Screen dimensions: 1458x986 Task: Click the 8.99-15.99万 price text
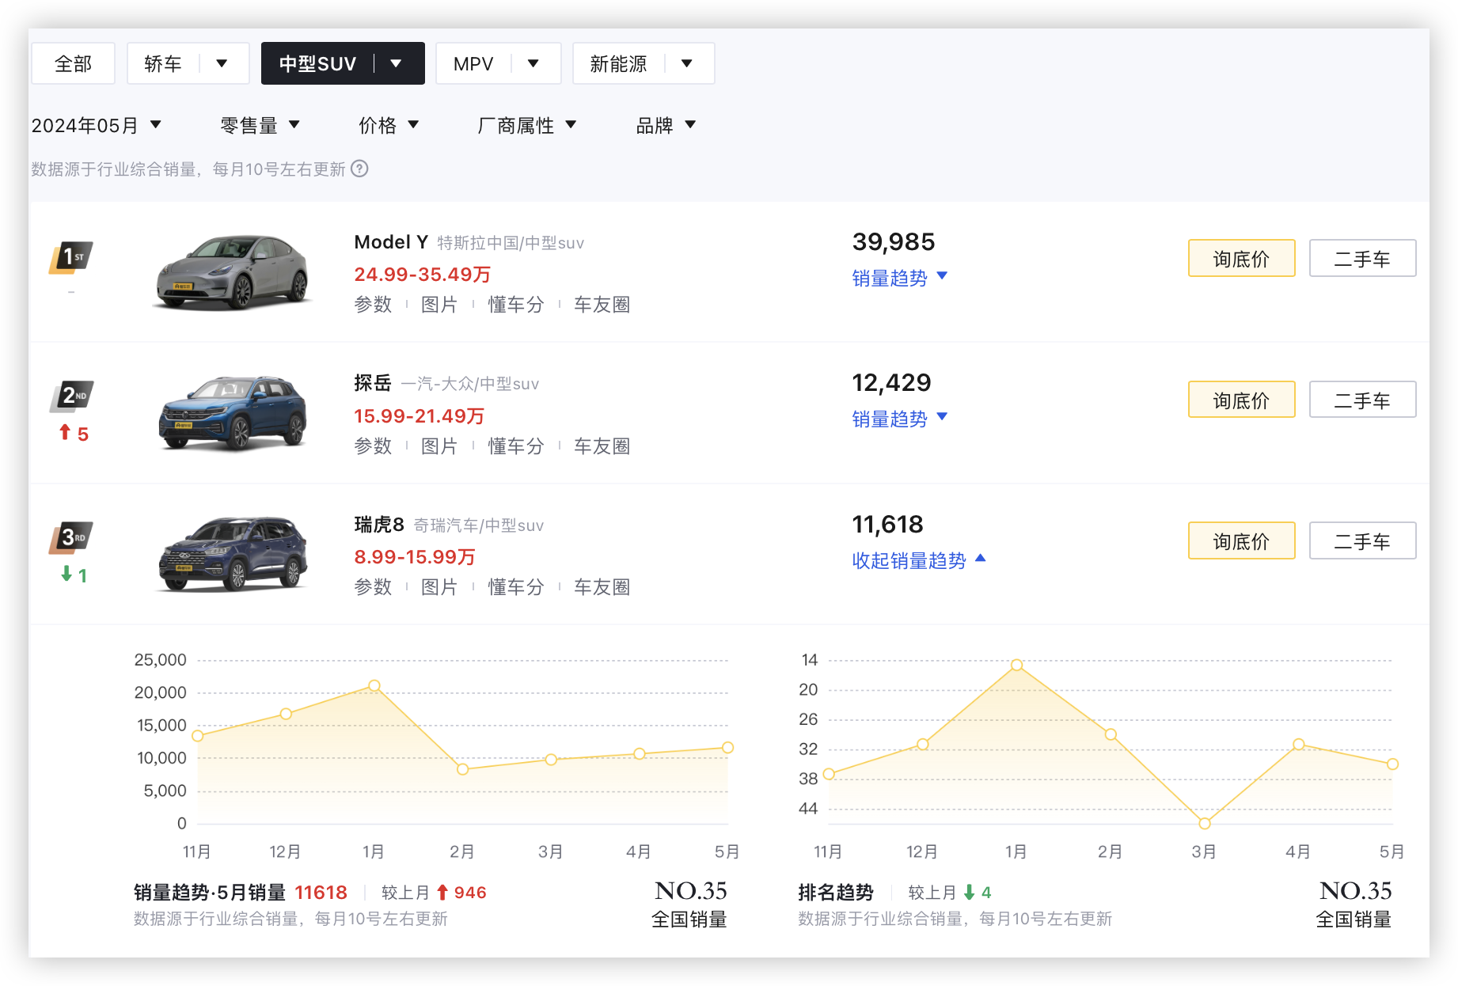pos(415,557)
